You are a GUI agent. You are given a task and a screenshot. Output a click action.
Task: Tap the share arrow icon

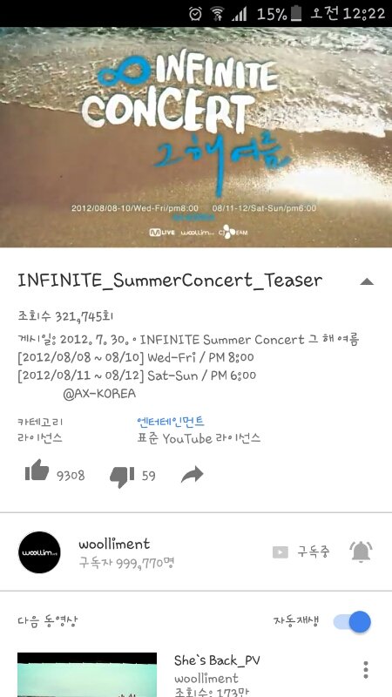coord(192,475)
